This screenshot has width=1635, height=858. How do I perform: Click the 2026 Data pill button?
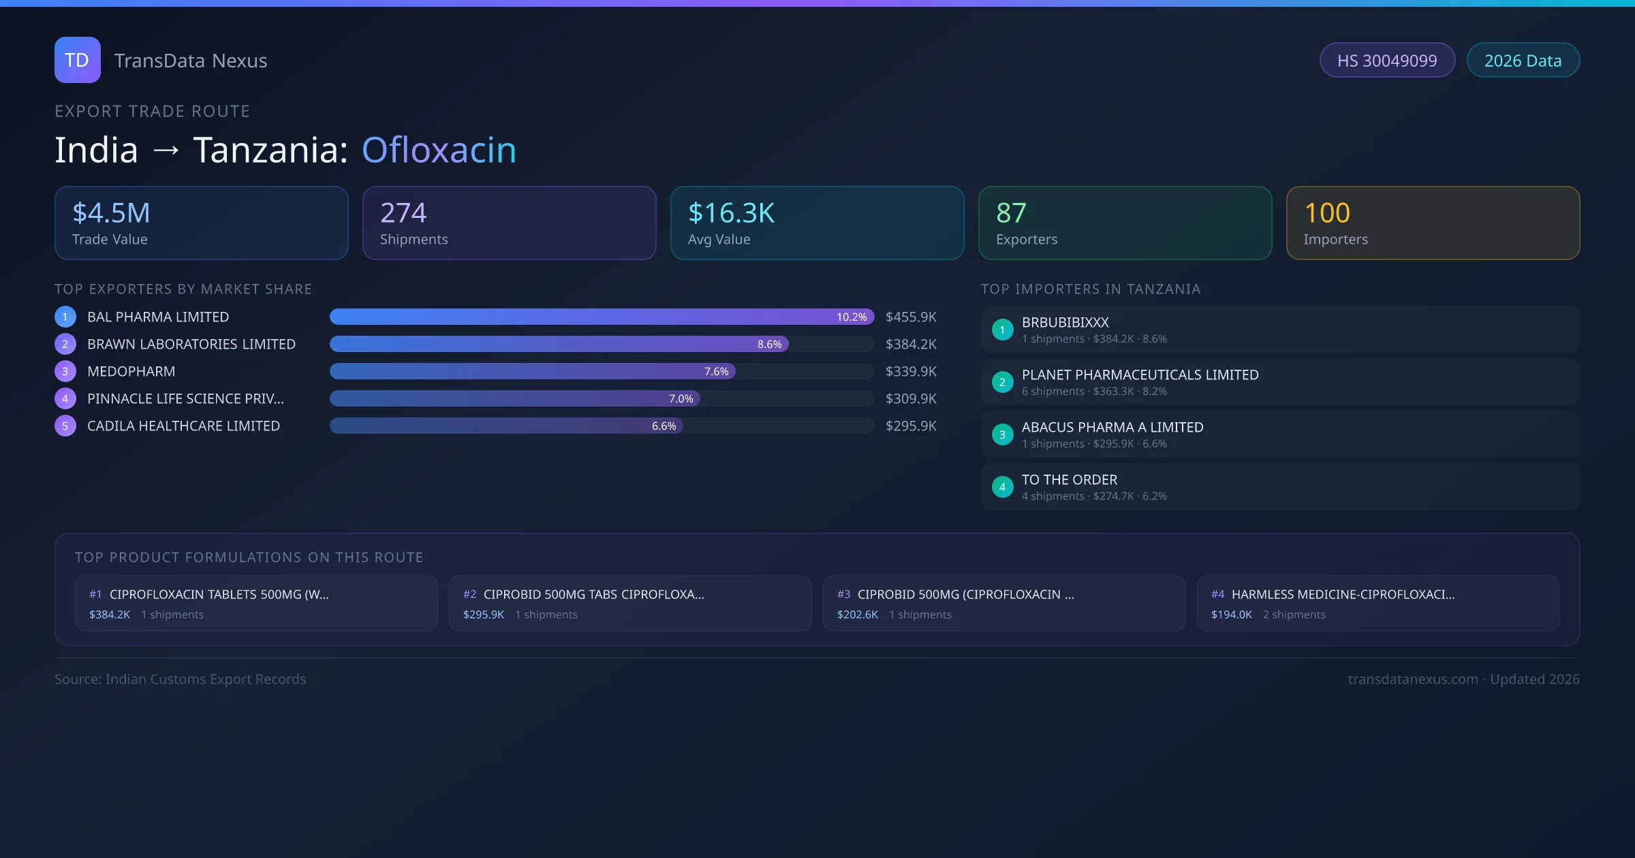click(x=1523, y=61)
